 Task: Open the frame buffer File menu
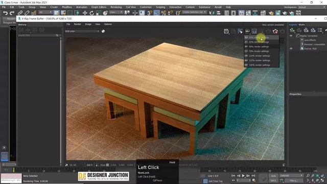coord(68,24)
